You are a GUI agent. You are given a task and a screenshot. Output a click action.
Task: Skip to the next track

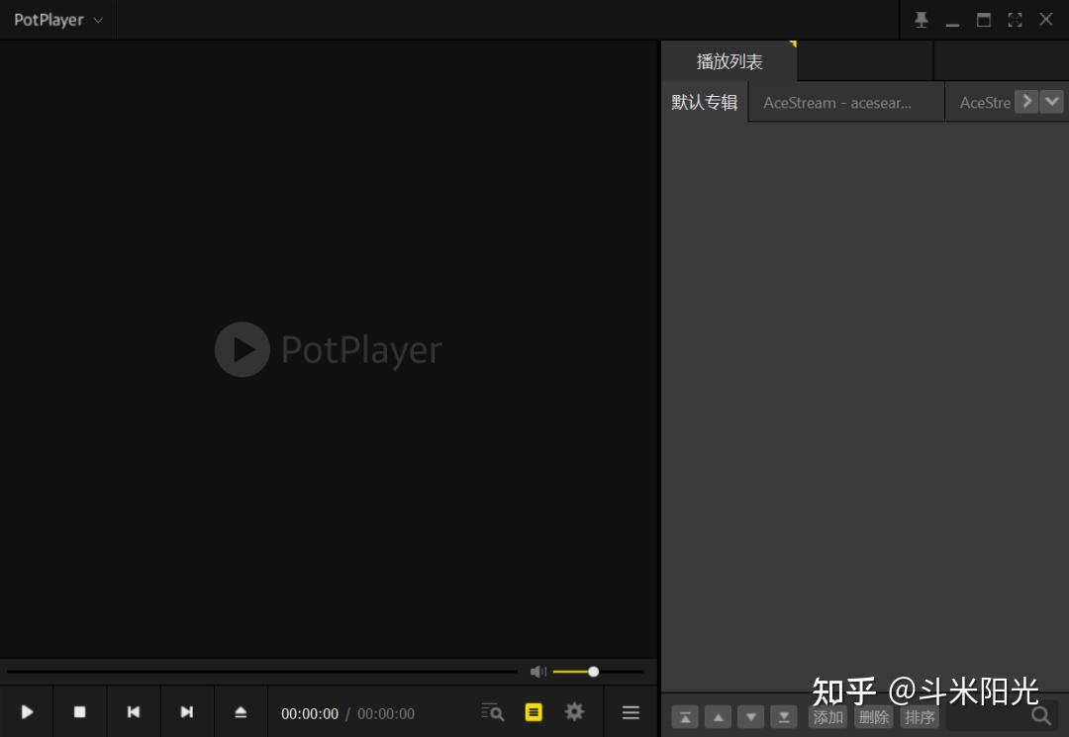(187, 712)
